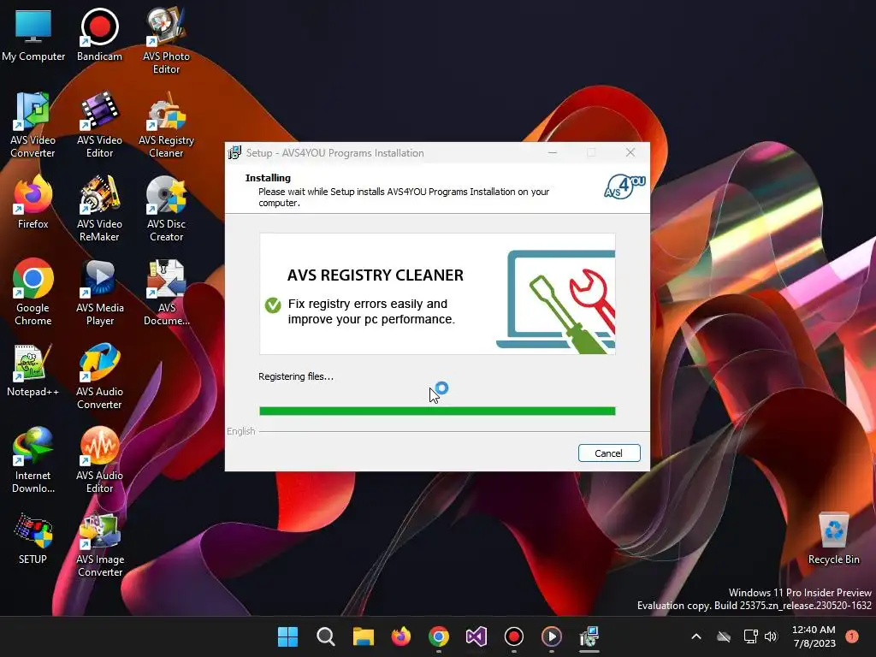The height and width of the screenshot is (657, 876).
Task: Click the Setup installer title bar icon
Action: tap(234, 152)
